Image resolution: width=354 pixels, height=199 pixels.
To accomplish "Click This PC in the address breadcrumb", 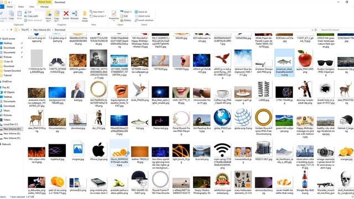I will (x=25, y=30).
